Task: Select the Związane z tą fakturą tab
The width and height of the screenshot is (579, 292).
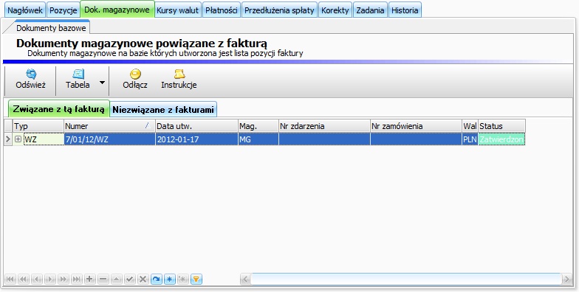Action: tap(59, 109)
